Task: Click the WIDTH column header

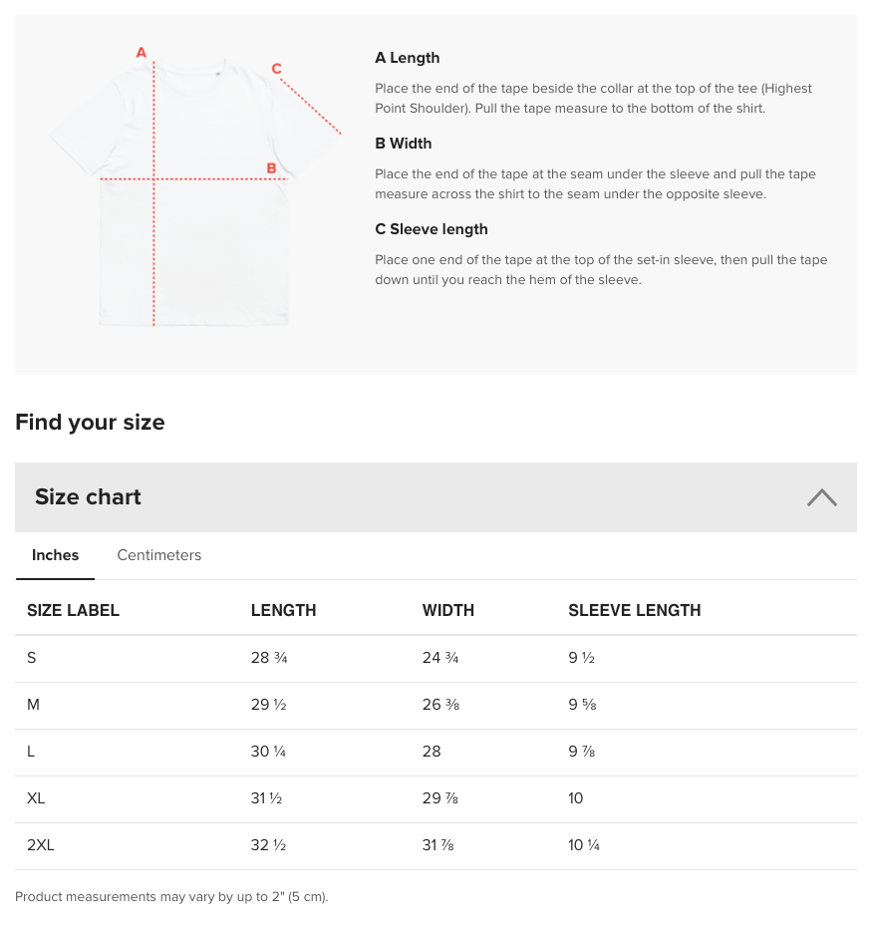Action: (448, 610)
